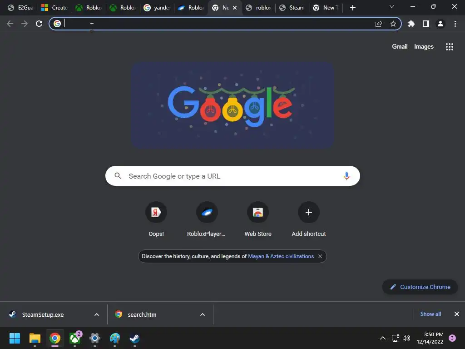
Task: Click Customize Chrome button
Action: point(420,287)
